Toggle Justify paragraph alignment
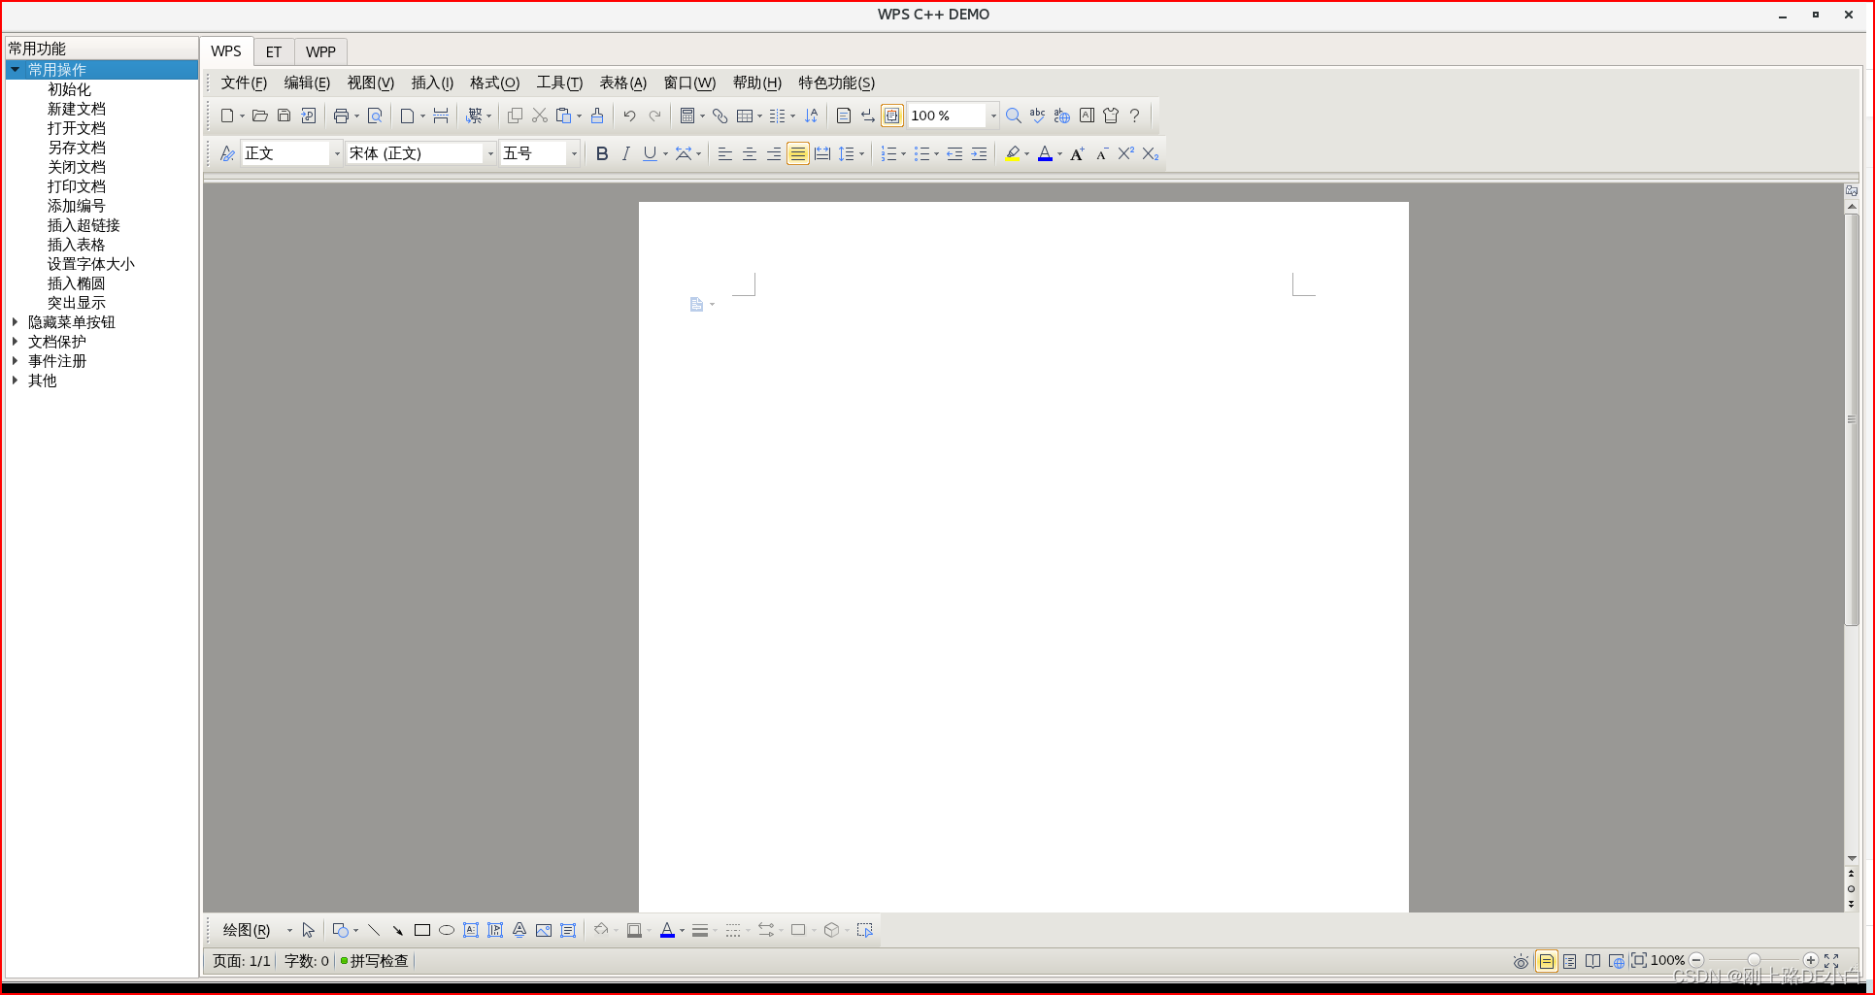The image size is (1875, 995). pos(797,153)
